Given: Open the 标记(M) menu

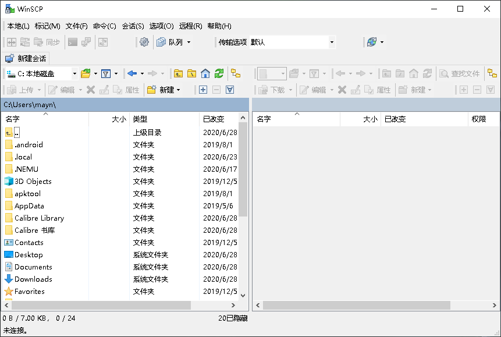Looking at the screenshot, I should pyautogui.click(x=47, y=26).
